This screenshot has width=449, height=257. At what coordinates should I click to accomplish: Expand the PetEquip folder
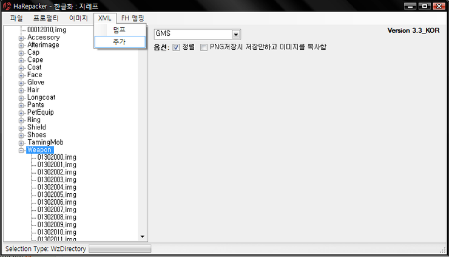point(21,113)
